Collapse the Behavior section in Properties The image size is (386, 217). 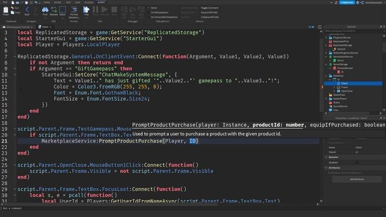point(326,157)
